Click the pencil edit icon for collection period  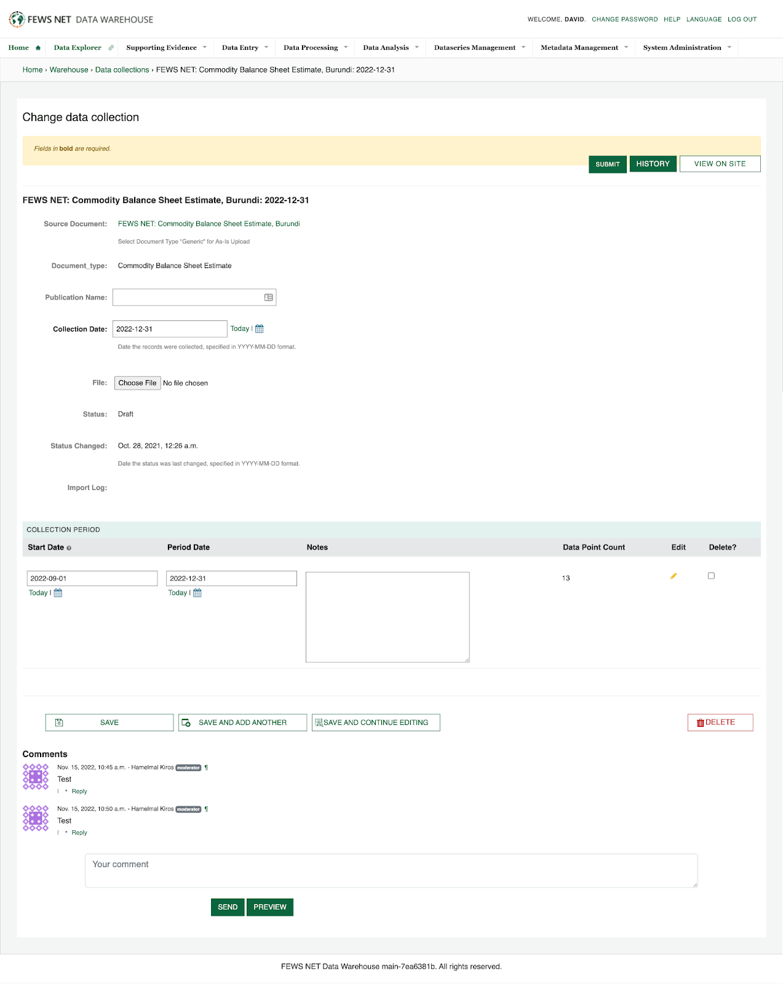point(674,576)
